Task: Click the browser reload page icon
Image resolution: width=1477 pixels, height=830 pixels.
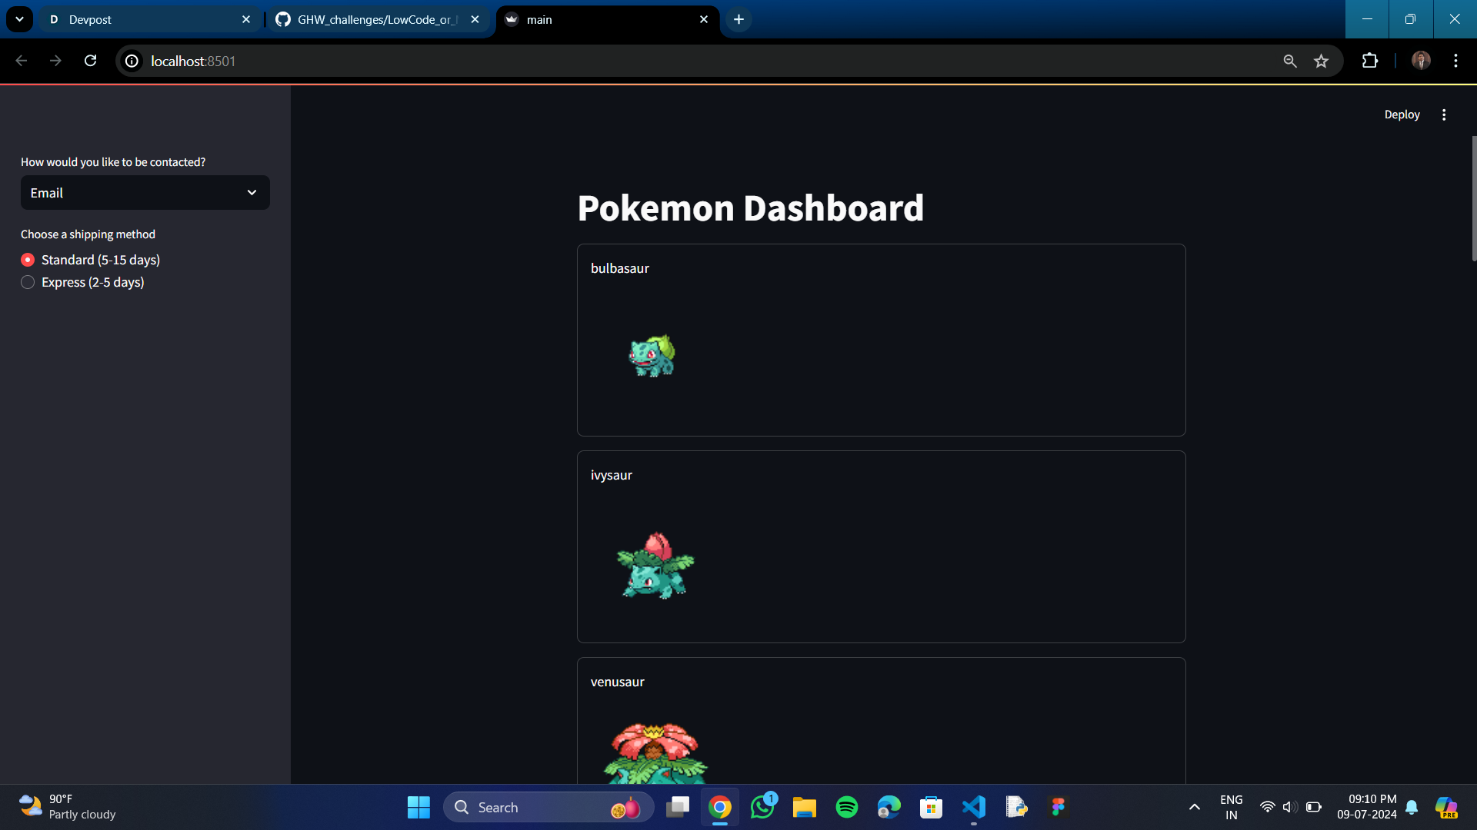Action: 90,61
